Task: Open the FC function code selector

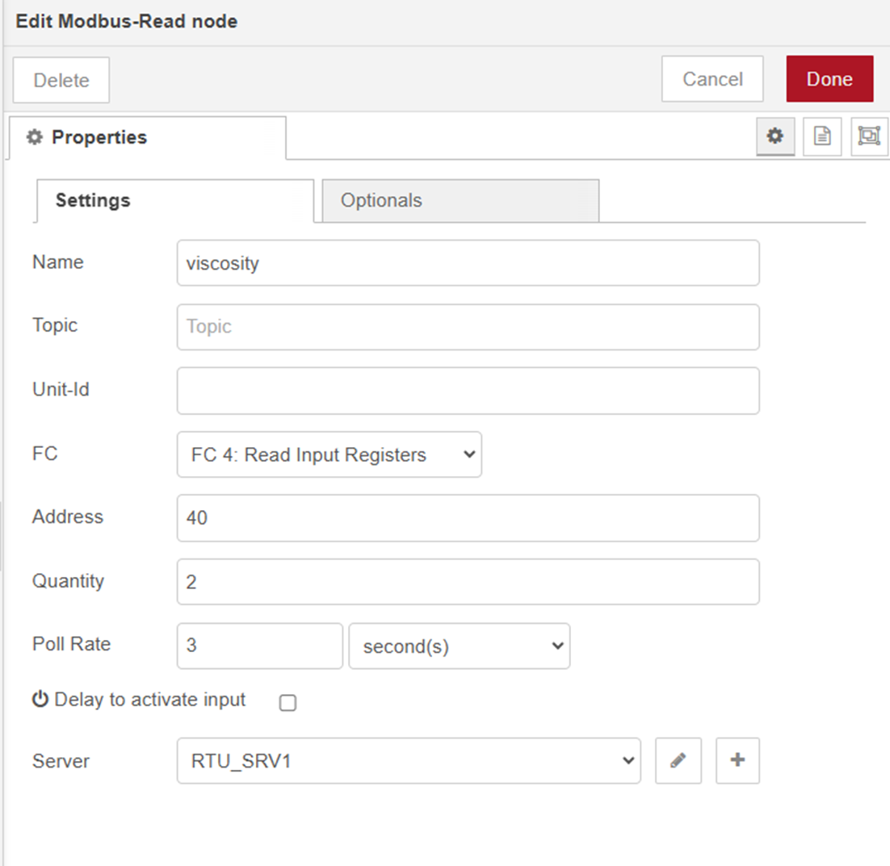Action: [x=329, y=454]
